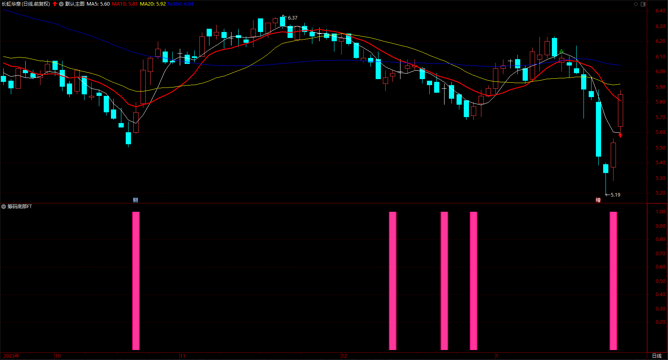Image resolution: width=668 pixels, height=360 pixels.
Task: Click the 财 marker on the price chart
Action: [135, 200]
